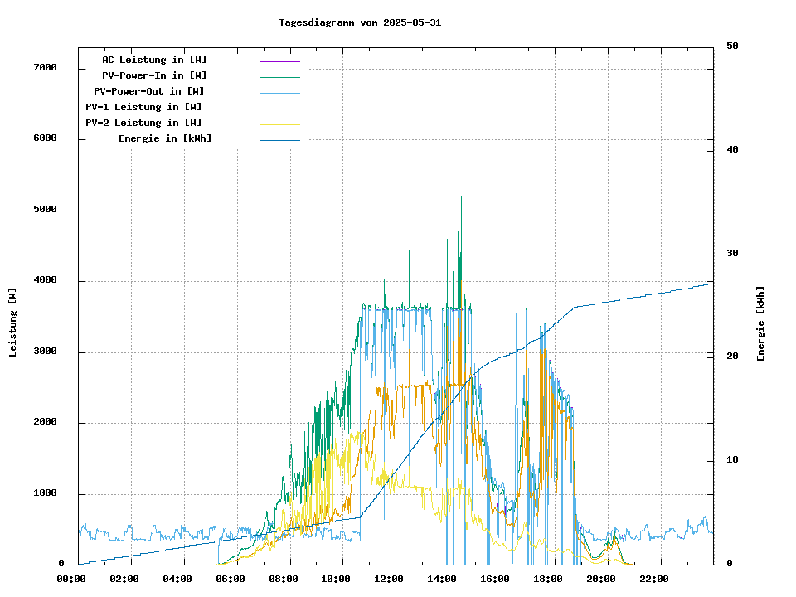Select the 06:00 time axis label
Viewport: 796px width, 597px height.
pos(230,579)
